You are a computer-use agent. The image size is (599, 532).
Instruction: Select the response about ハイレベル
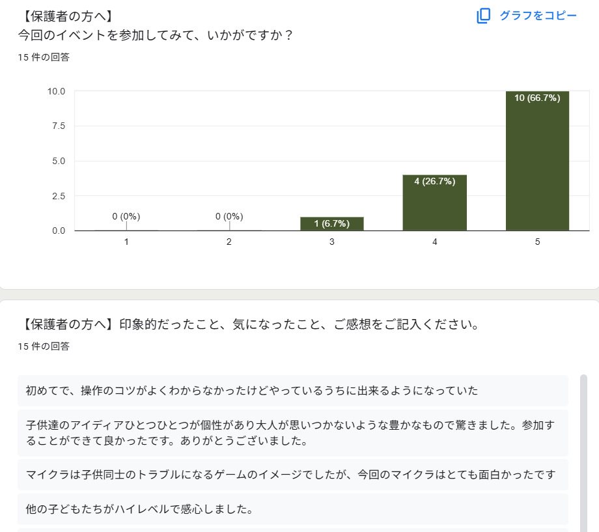[x=293, y=509]
